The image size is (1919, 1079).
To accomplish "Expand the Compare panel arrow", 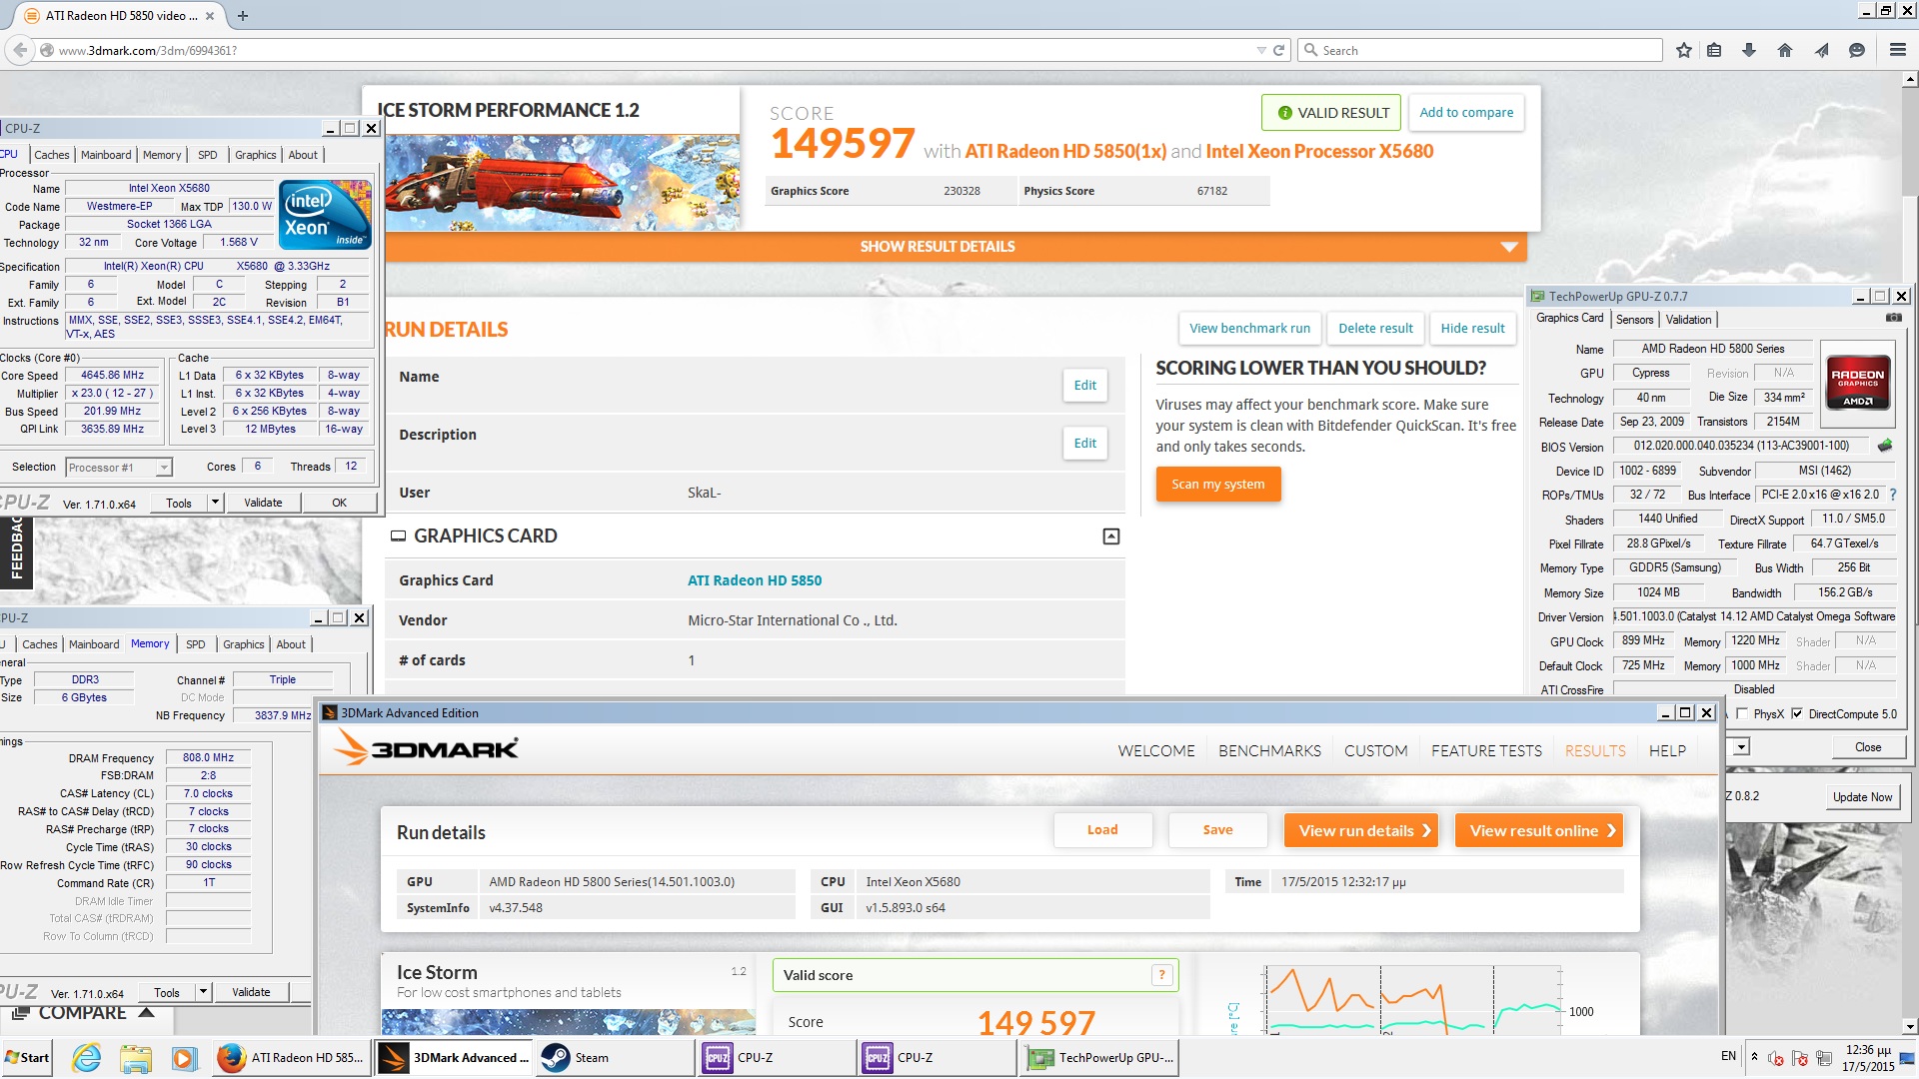I will coord(146,1013).
